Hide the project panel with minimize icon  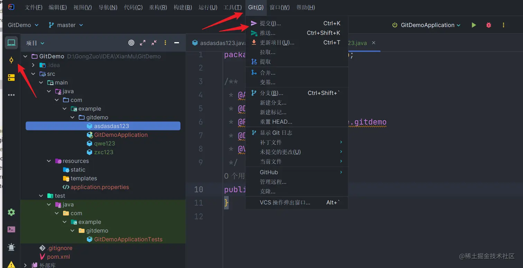(176, 43)
